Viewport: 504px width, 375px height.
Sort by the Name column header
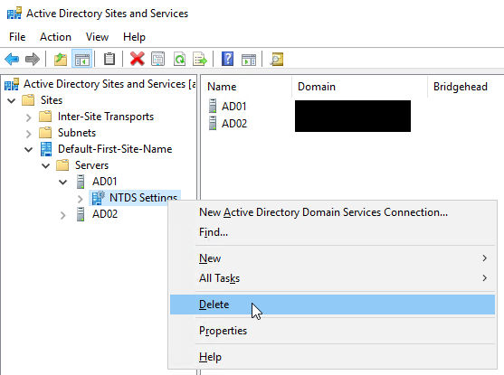tap(246, 87)
